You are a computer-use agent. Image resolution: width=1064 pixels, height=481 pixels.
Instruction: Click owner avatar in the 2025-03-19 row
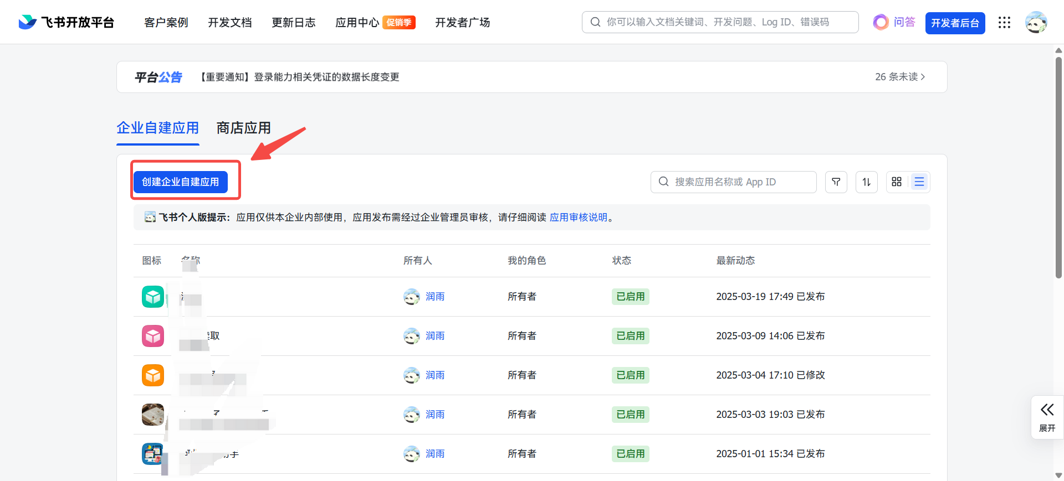click(x=412, y=297)
